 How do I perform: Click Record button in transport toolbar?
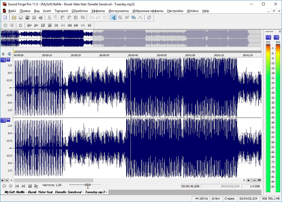point(5,25)
